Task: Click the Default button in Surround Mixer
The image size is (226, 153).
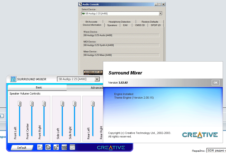Action: [22, 147]
